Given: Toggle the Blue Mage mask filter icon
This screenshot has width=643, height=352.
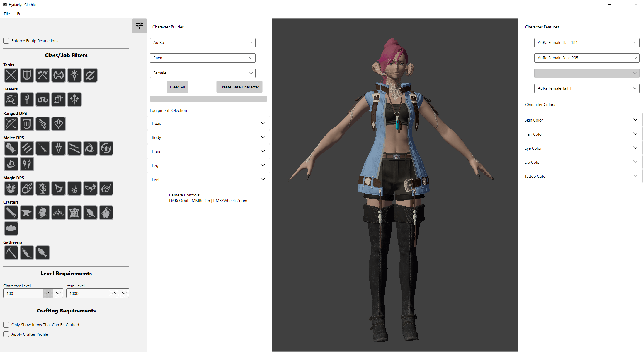Looking at the screenshot, I should [x=90, y=188].
